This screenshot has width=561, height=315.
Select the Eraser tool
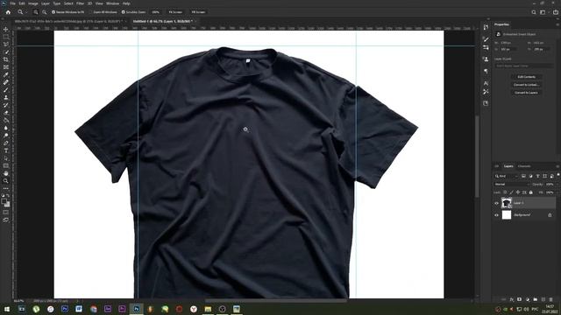6,113
